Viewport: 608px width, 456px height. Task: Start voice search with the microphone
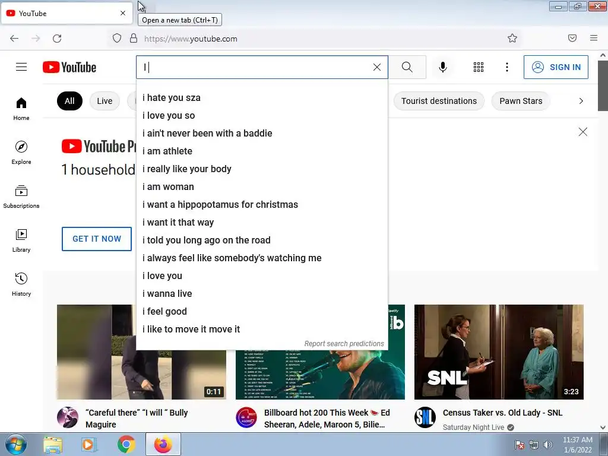[x=442, y=67]
